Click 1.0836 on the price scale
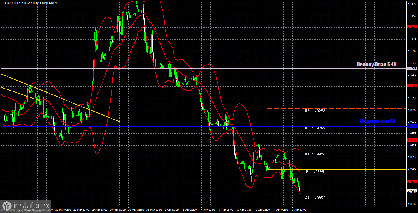This screenshot has height=213, width=418. pyautogui.click(x=412, y=204)
